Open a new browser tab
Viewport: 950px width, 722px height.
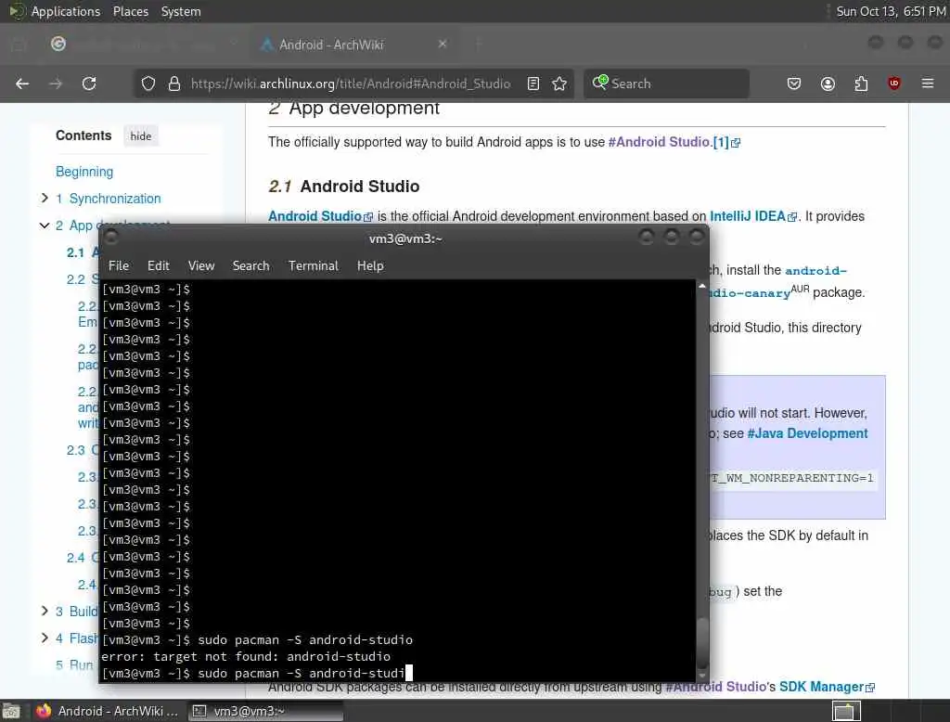479,44
